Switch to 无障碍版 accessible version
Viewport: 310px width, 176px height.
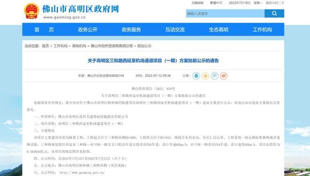point(197,3)
